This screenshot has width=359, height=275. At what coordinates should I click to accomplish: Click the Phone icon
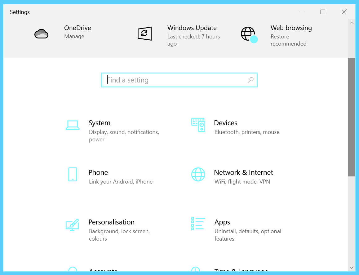coord(73,175)
